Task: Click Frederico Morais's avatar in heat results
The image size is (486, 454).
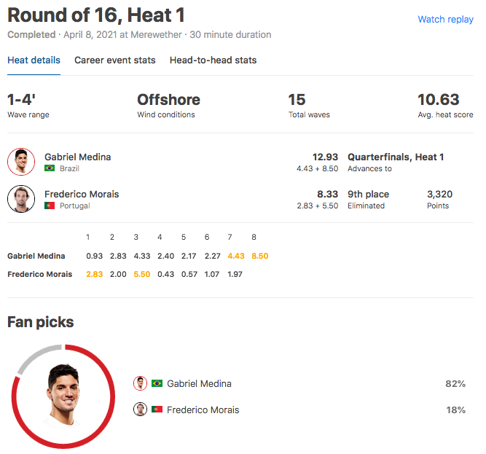Action: 21,199
